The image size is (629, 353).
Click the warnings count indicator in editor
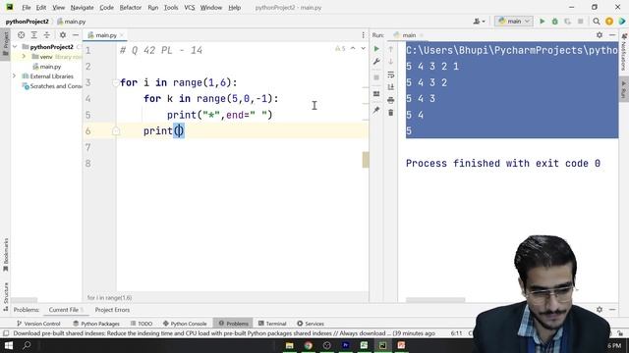click(x=340, y=48)
